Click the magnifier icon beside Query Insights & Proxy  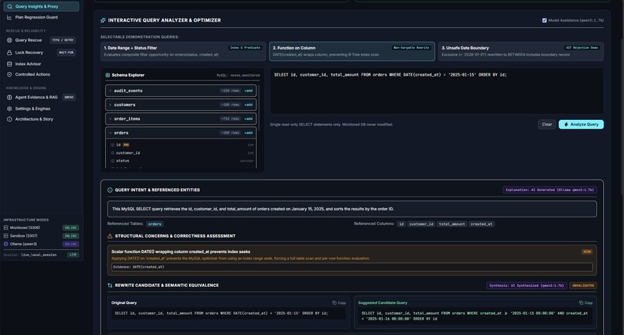pos(9,6)
